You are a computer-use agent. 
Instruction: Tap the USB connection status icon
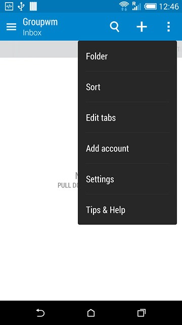click(x=21, y=7)
